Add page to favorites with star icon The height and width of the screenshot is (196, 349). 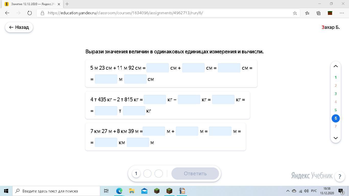click(295, 13)
